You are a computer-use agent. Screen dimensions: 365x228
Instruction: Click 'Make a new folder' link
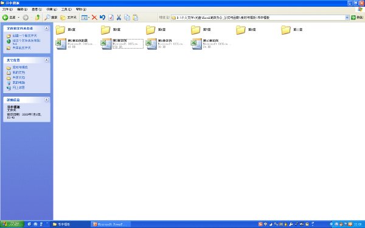click(24, 36)
